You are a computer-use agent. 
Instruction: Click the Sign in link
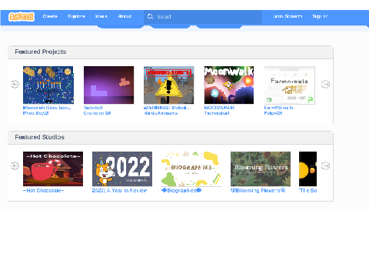320,16
